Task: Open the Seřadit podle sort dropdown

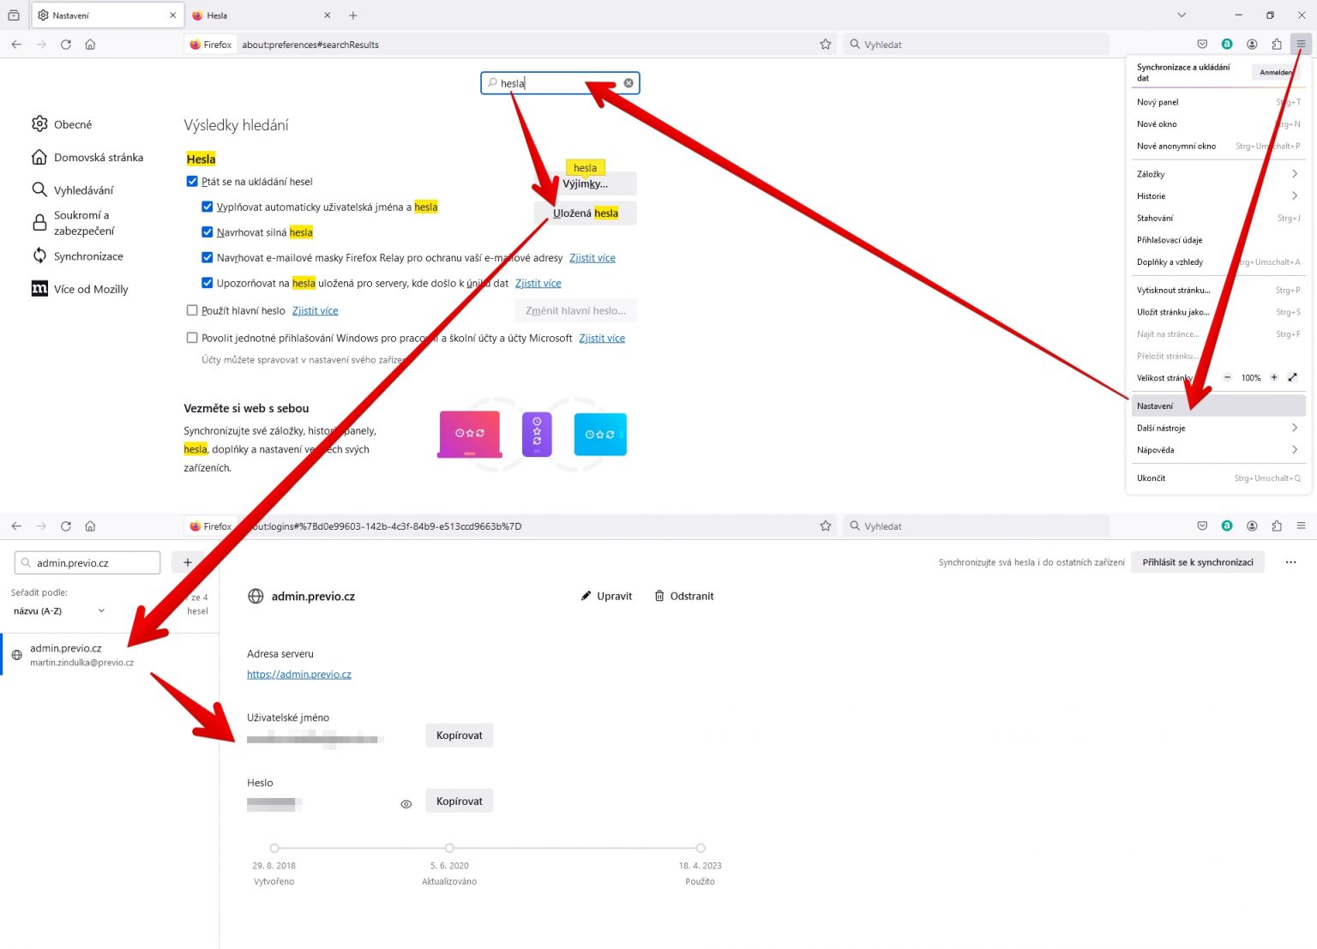Action: (58, 610)
